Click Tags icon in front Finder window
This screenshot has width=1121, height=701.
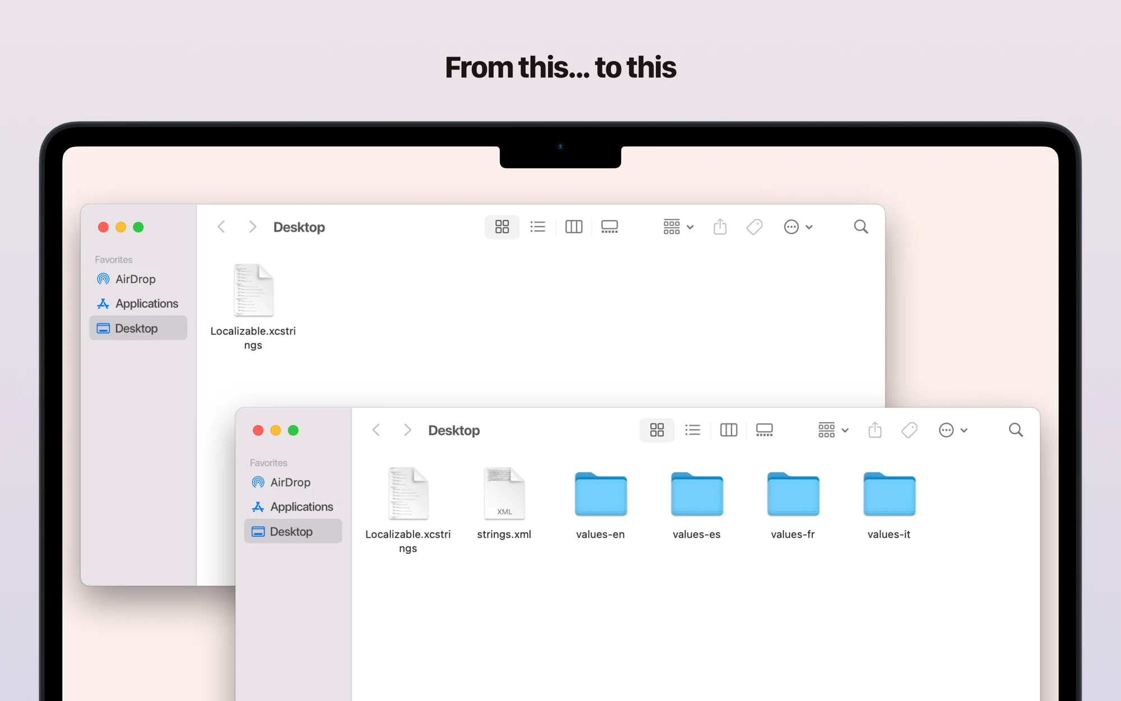(x=909, y=430)
